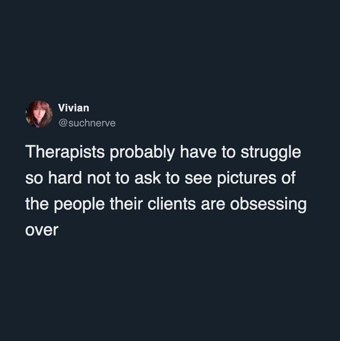The width and height of the screenshot is (340, 341).
Task: Click the display name Vivian
Action: 73,108
